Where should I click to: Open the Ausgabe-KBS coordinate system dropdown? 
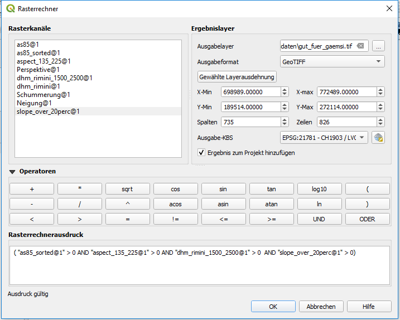click(324, 138)
